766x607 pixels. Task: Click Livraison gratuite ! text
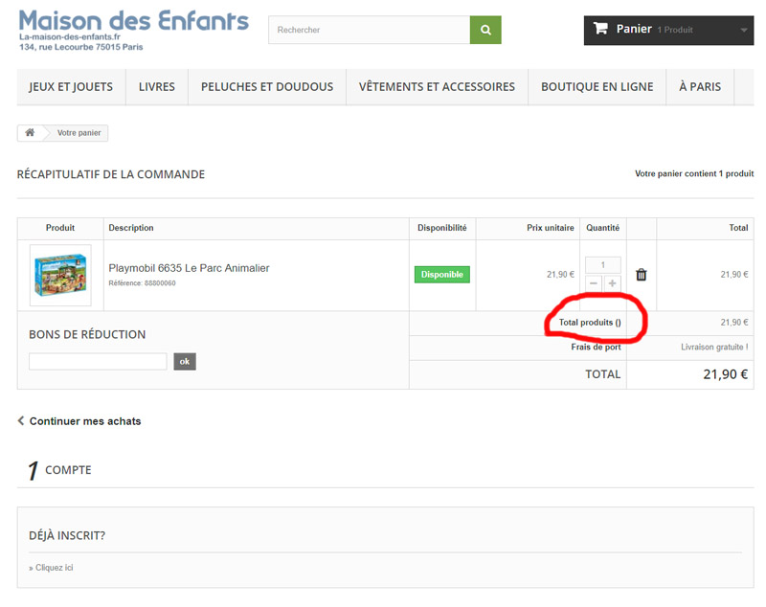click(714, 347)
